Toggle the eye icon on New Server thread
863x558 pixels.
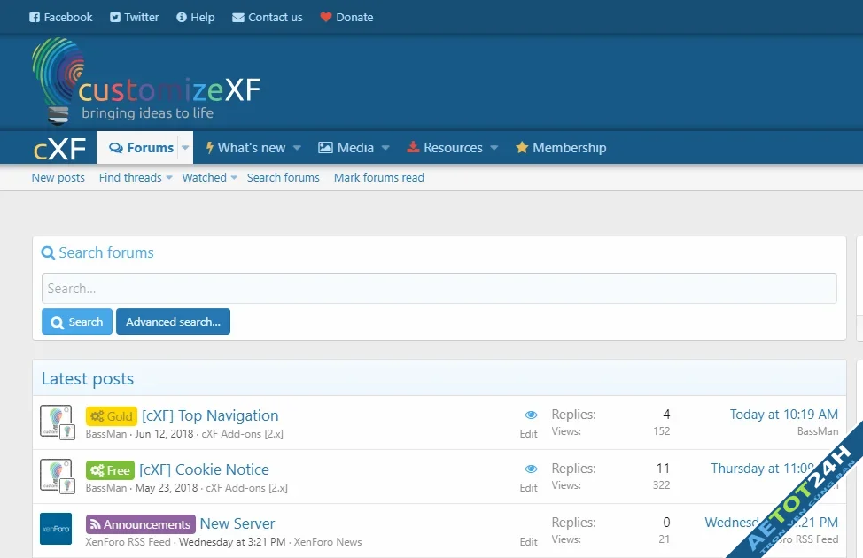click(531, 522)
